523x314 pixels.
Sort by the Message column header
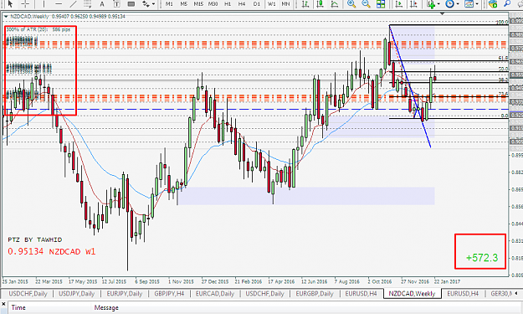pos(106,307)
